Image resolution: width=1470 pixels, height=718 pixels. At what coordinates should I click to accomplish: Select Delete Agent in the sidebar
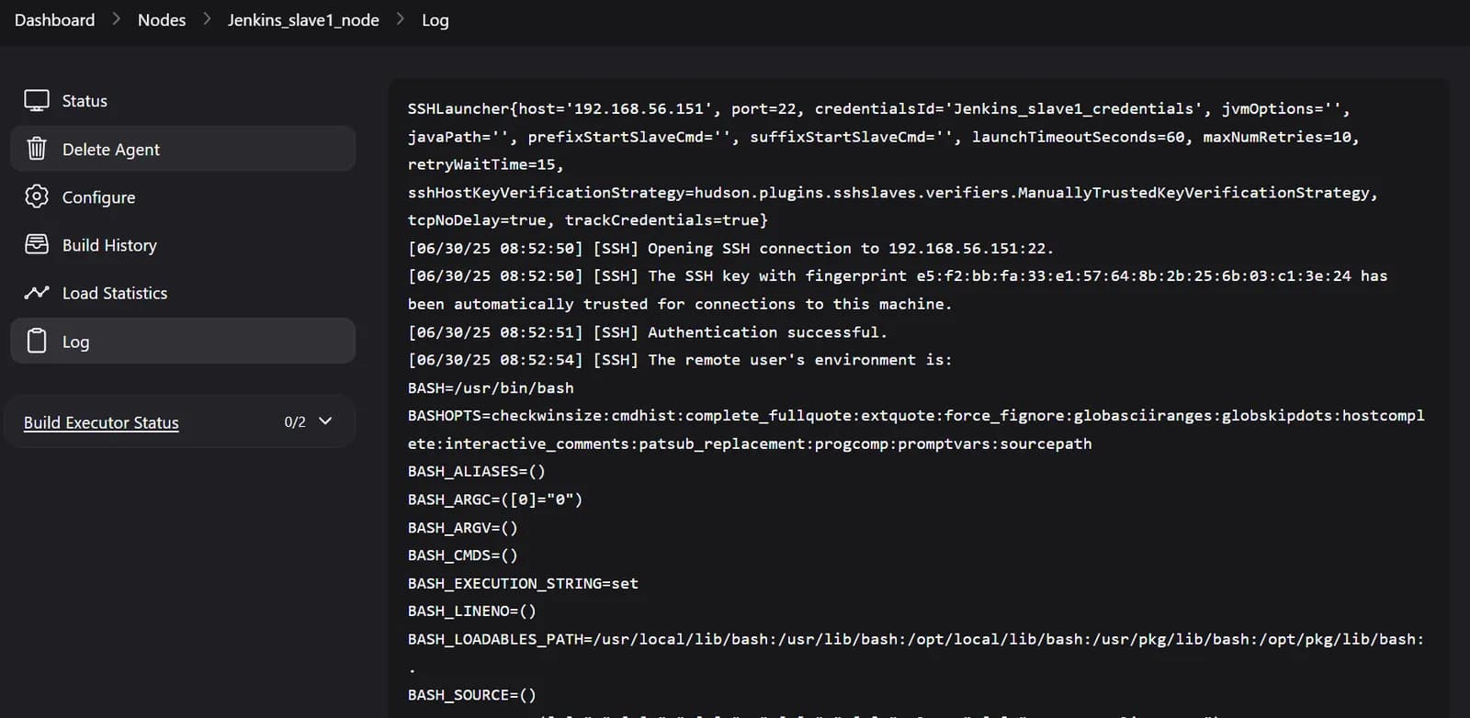[x=183, y=149]
